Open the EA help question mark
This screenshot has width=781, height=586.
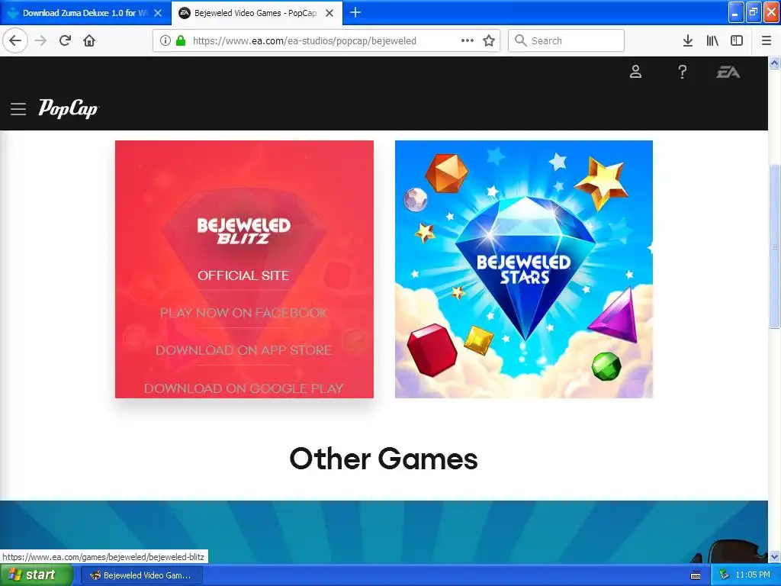pos(683,72)
